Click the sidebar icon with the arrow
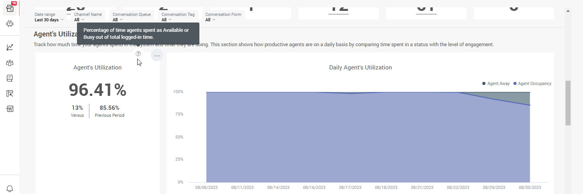 click(10, 94)
